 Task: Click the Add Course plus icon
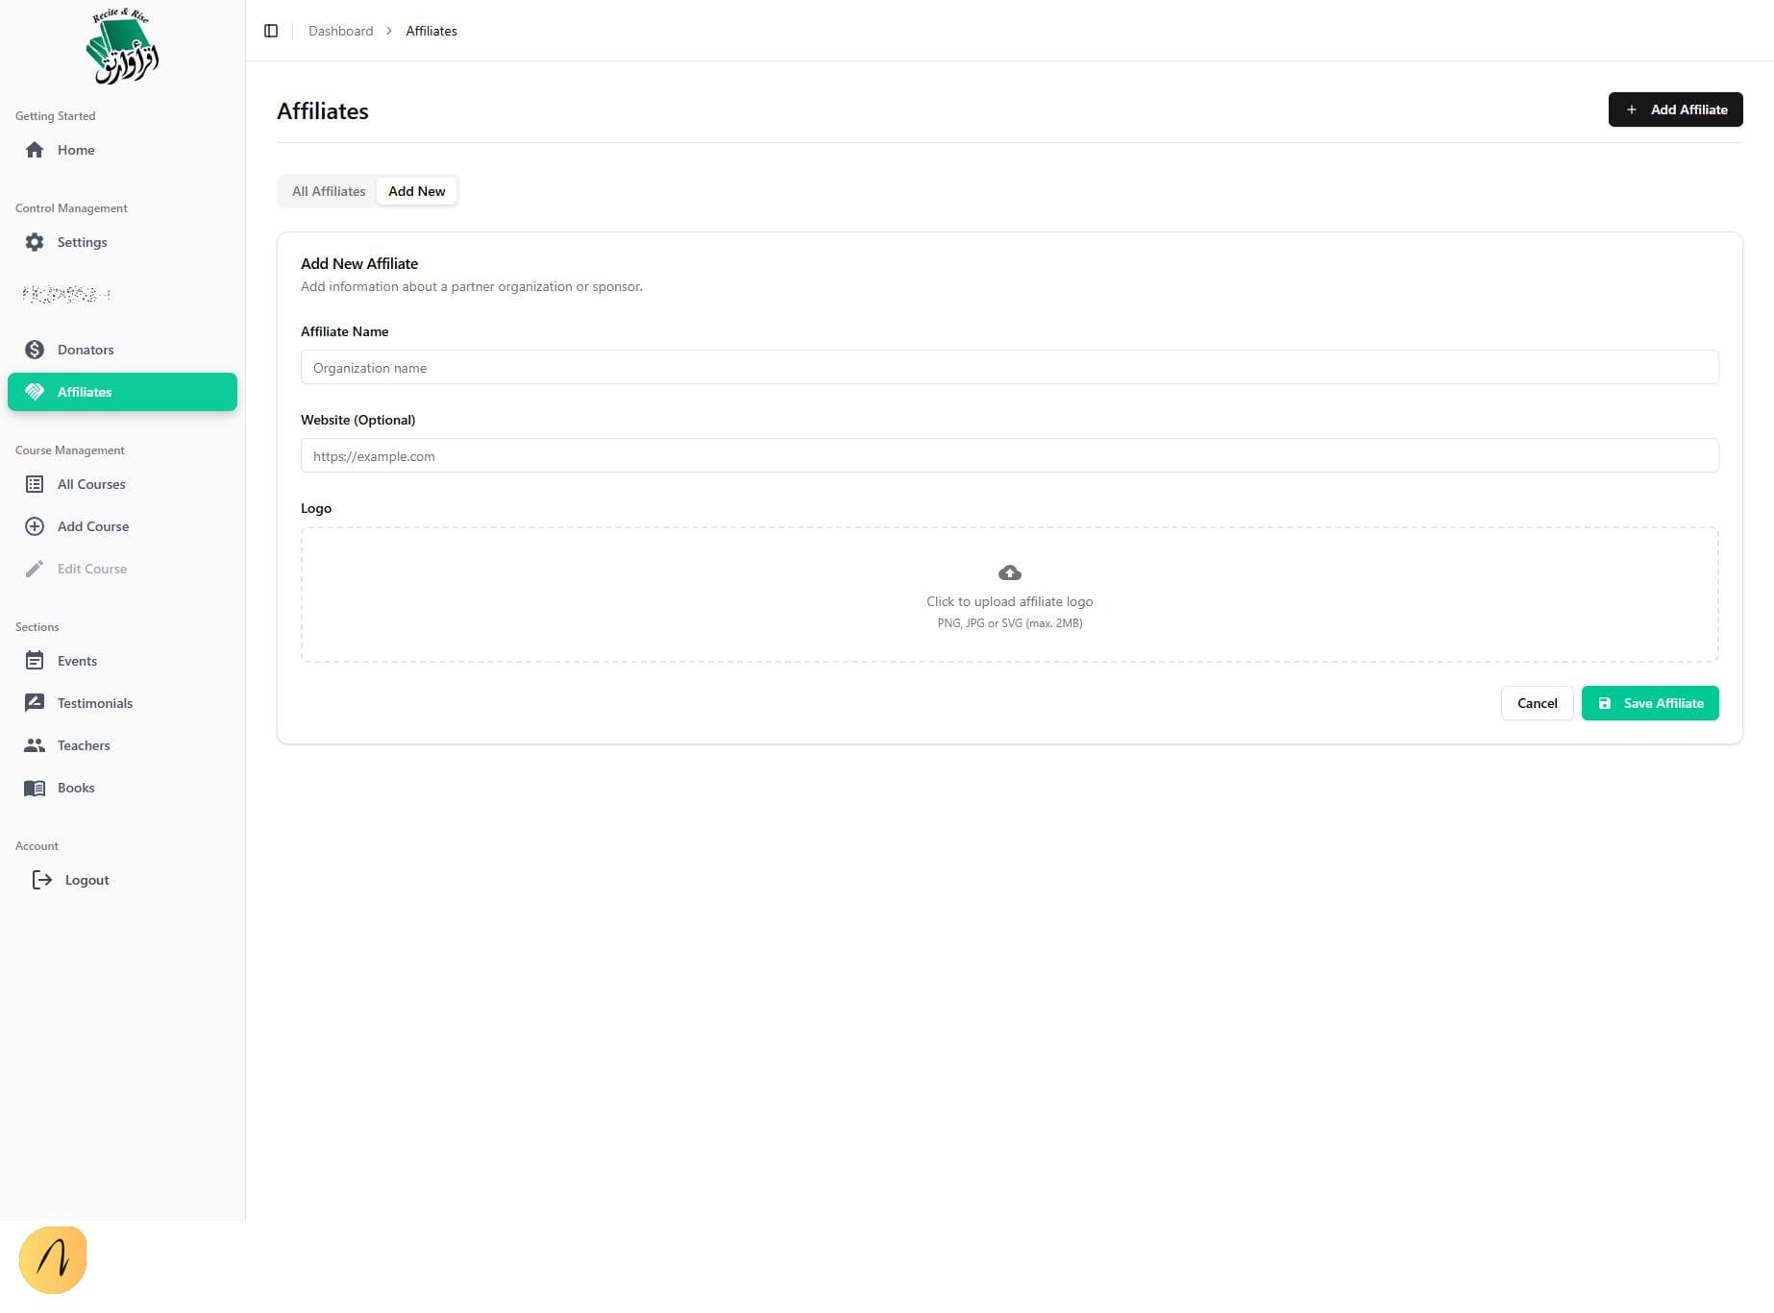(35, 526)
